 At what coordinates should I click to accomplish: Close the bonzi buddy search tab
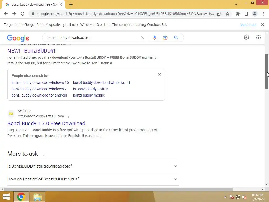pos(61,4)
